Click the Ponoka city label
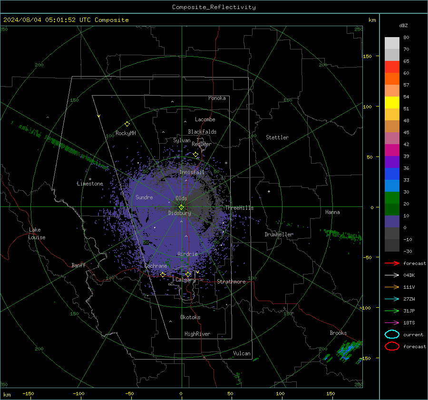 pyautogui.click(x=217, y=98)
